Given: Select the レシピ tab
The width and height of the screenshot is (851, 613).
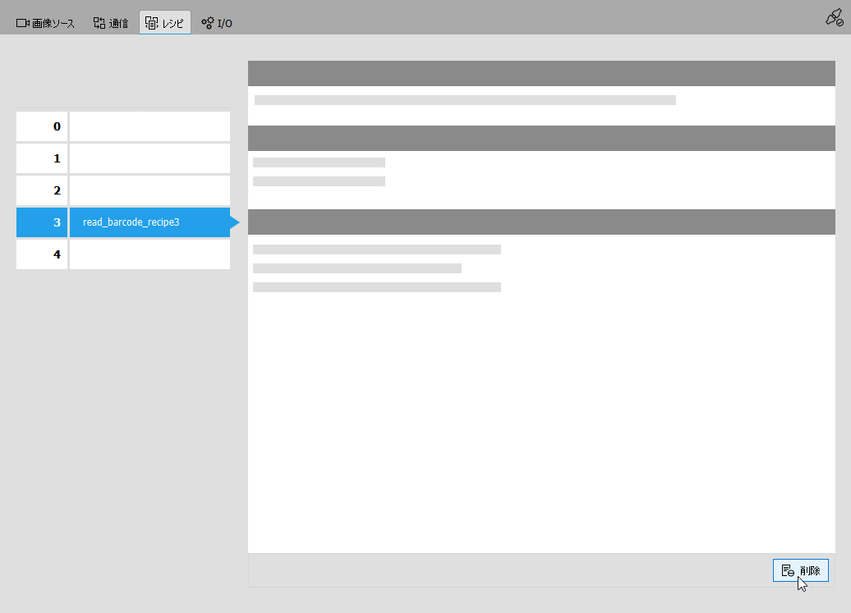Looking at the screenshot, I should [x=165, y=23].
